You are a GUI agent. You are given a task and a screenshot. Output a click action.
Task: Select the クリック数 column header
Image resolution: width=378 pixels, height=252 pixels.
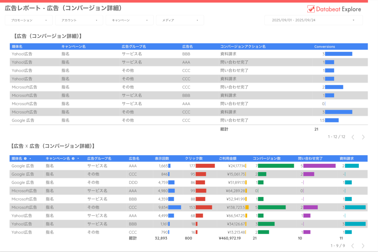pos(194,159)
